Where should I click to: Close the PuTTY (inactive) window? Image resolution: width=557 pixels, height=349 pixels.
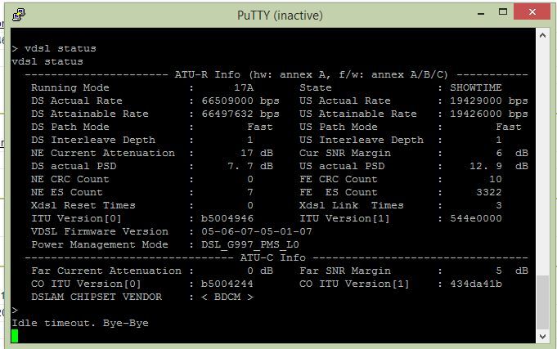[532, 12]
